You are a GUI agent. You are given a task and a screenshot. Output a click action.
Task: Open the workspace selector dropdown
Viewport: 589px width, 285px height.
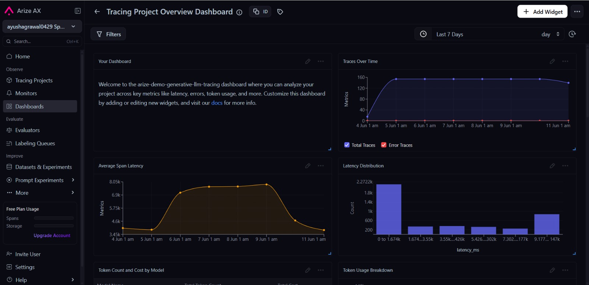[42, 27]
